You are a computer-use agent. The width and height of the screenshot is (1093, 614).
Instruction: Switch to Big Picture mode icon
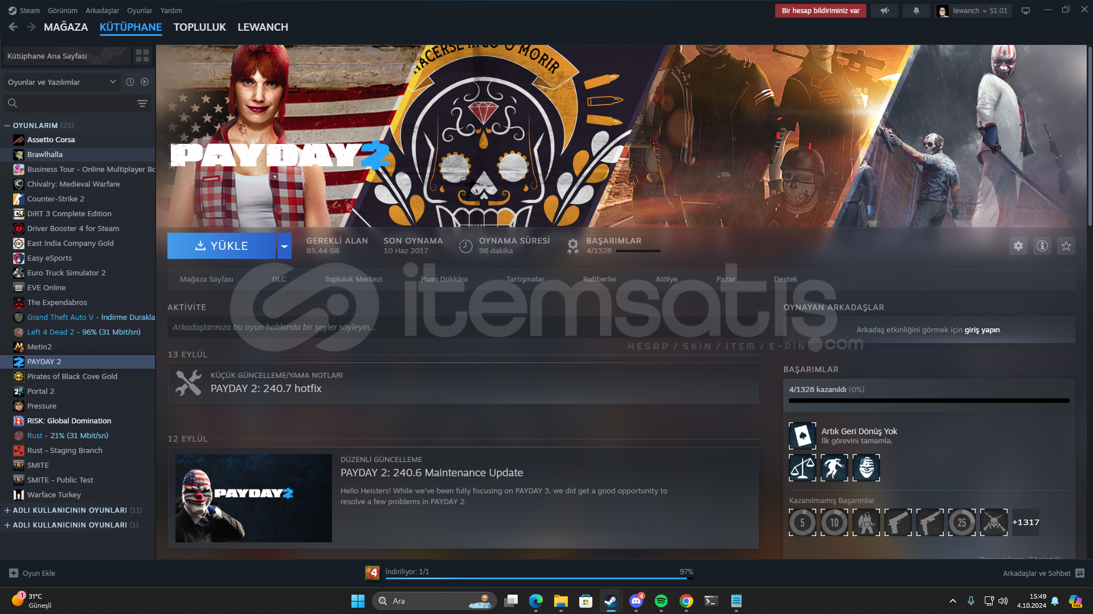pos(1026,11)
